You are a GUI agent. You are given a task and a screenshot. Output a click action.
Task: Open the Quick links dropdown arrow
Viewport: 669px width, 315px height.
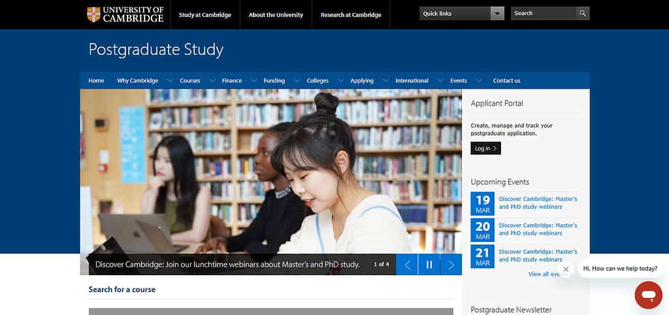pyautogui.click(x=497, y=14)
